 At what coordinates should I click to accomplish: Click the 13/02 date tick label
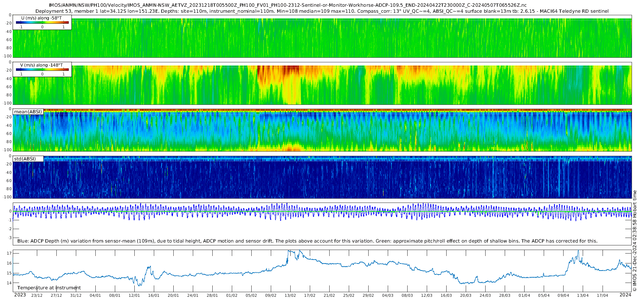point(290,295)
